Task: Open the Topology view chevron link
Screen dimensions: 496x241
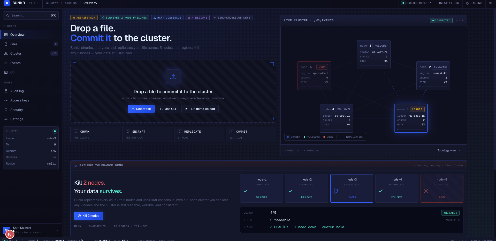Action: (x=449, y=151)
